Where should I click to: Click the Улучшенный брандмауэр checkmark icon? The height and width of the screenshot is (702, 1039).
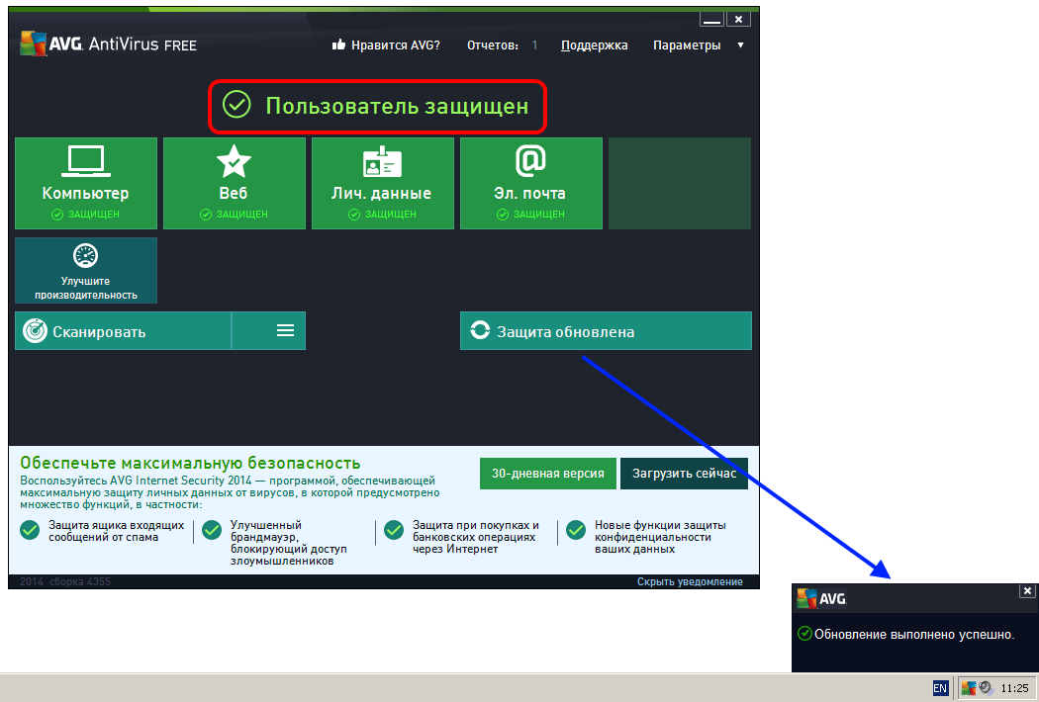point(212,530)
